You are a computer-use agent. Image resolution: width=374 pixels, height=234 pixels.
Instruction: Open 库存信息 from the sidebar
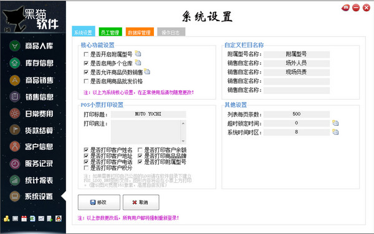click(32, 63)
